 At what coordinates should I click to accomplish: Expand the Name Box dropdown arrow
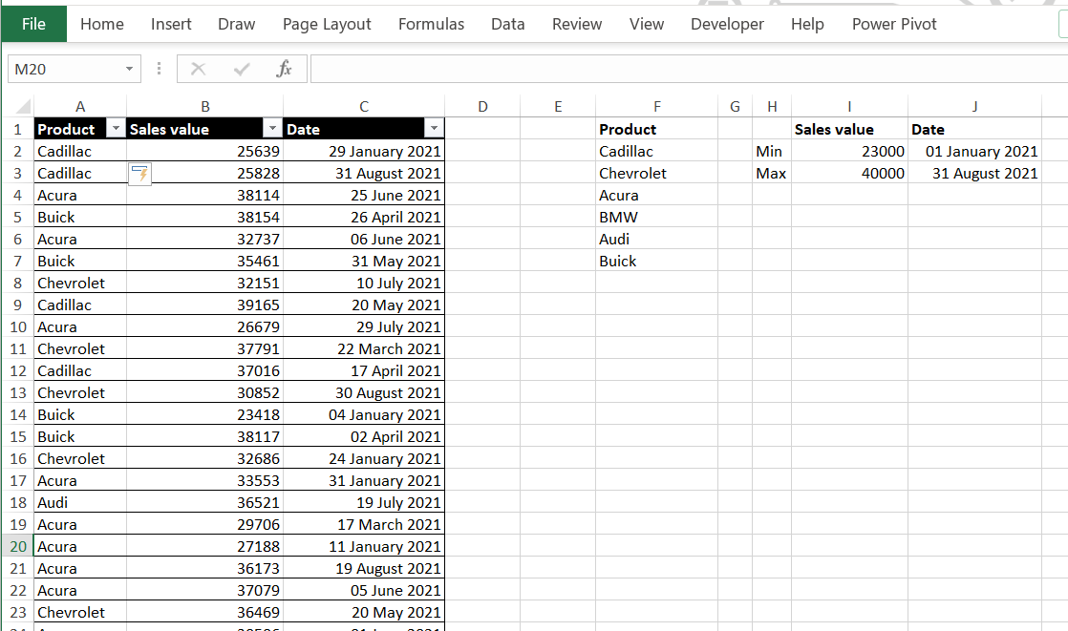click(129, 69)
